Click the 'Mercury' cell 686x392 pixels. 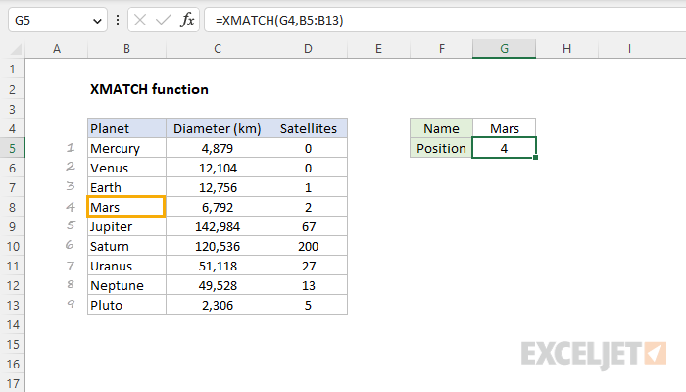[126, 148]
